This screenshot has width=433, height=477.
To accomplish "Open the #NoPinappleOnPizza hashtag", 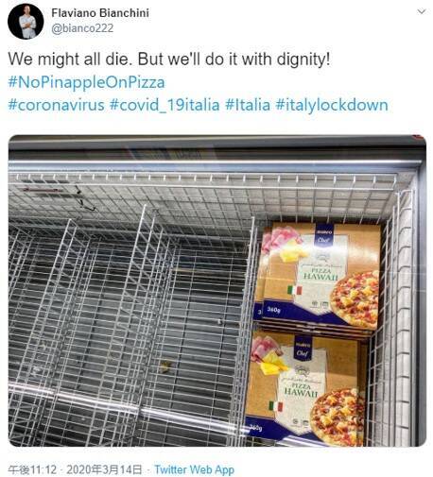I will [x=86, y=82].
